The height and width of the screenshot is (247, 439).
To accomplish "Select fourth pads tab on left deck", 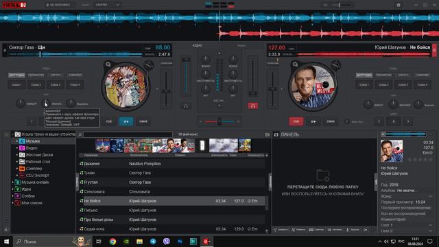I will [75, 75].
